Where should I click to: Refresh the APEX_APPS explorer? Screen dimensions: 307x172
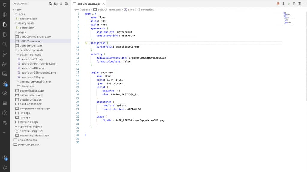pyautogui.click(x=61, y=4)
